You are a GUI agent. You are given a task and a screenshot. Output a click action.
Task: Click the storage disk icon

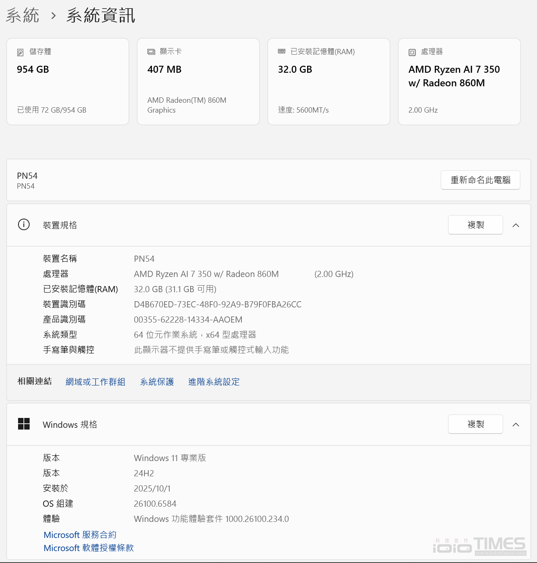click(x=20, y=52)
